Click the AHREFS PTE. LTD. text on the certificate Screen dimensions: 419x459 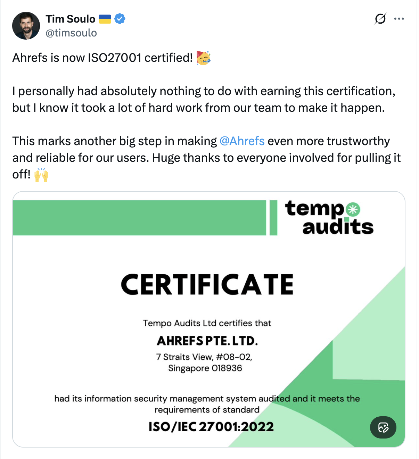[x=207, y=341]
